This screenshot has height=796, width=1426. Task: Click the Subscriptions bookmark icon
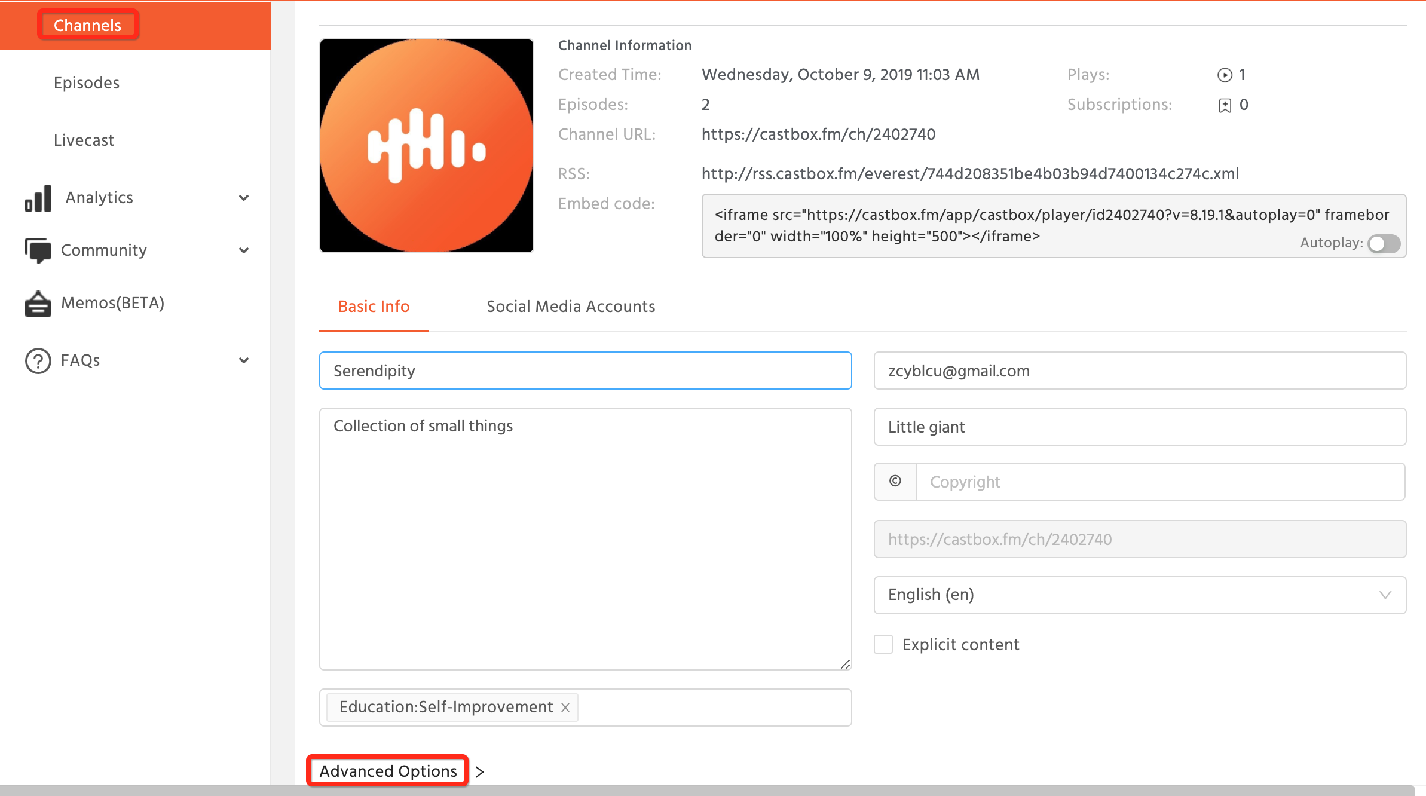[1225, 106]
